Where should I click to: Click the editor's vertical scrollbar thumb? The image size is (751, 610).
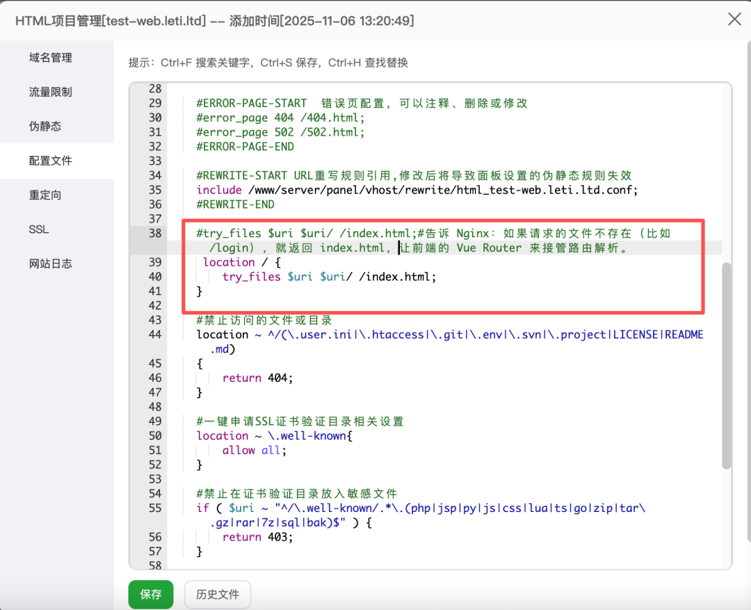pos(726,365)
